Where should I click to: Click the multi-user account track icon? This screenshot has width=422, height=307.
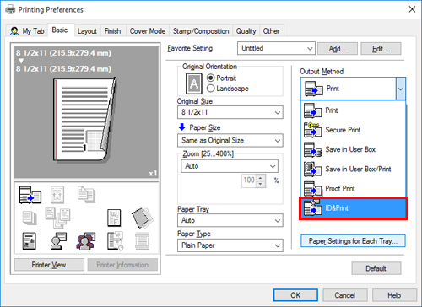(85, 241)
